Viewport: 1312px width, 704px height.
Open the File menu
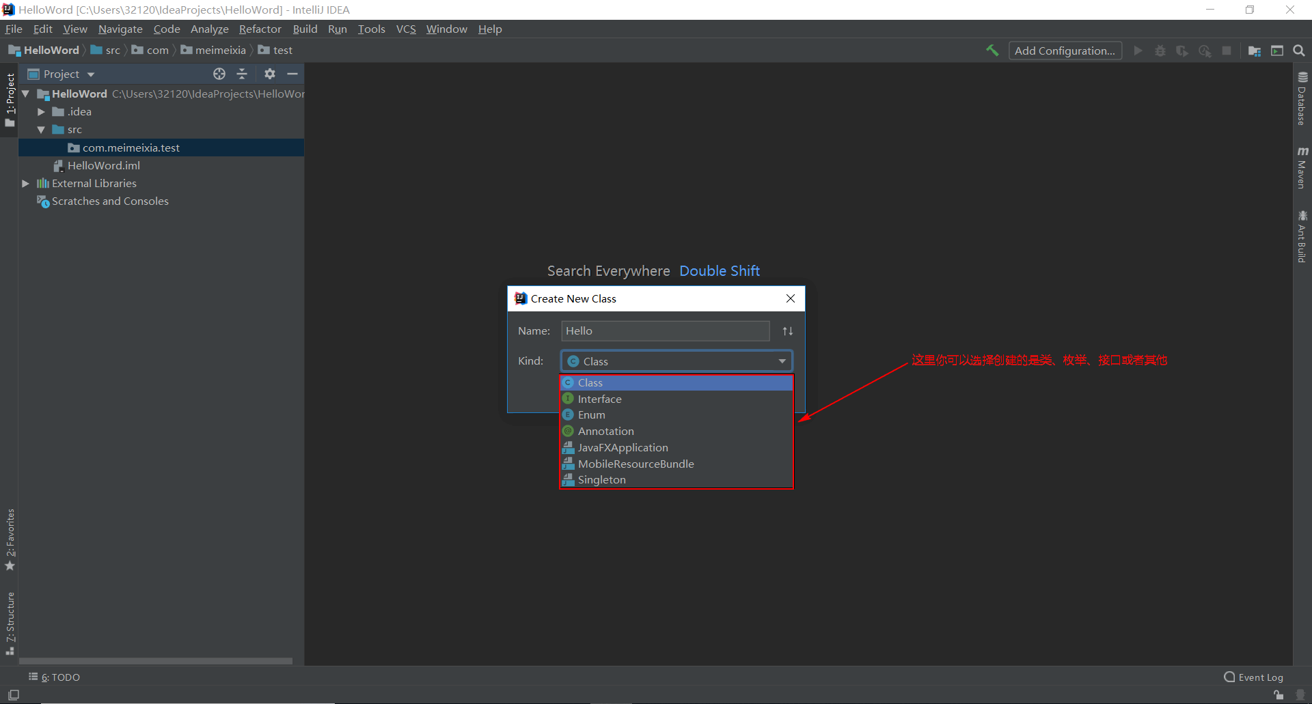[x=14, y=29]
